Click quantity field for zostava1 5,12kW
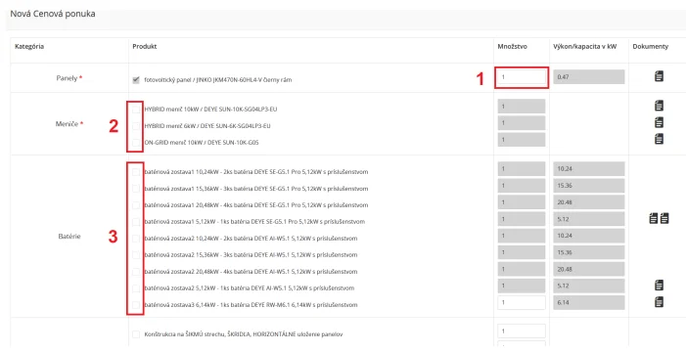Image resolution: width=686 pixels, height=353 pixels. pos(522,219)
